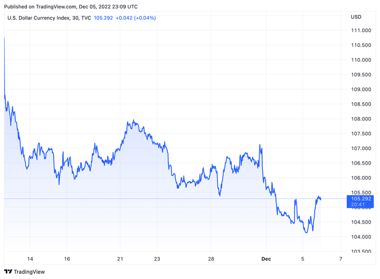Click the 108.500 price axis label
380x279 pixels.
(x=361, y=104)
